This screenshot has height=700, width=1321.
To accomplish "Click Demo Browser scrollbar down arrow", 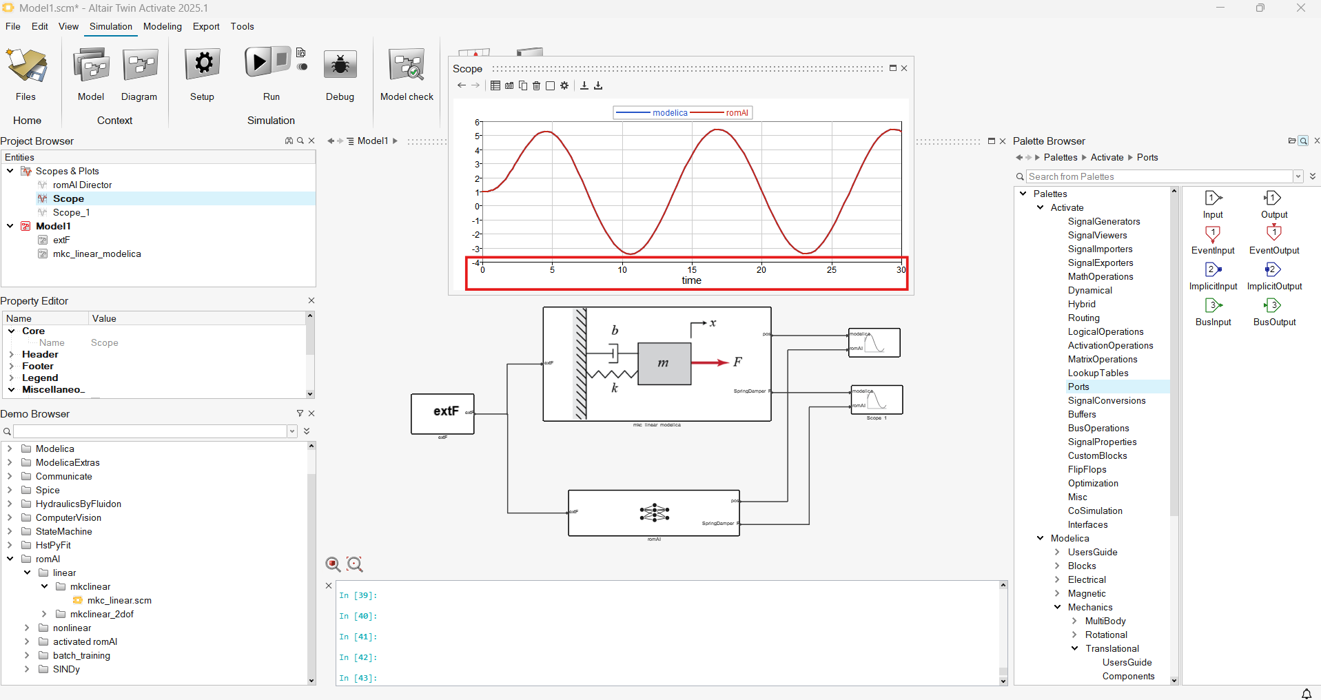I will [x=311, y=681].
